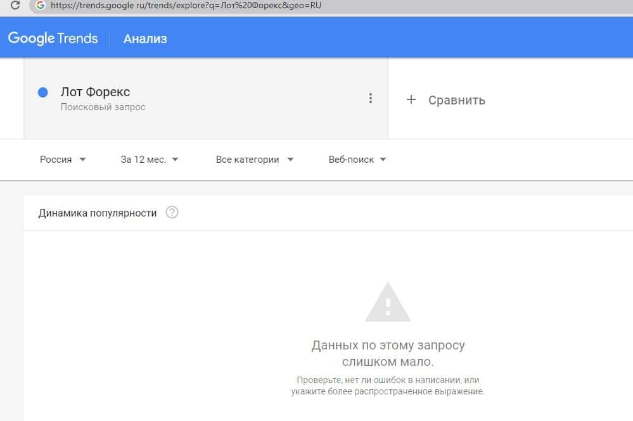633x421 pixels.
Task: Click the browser reload page icon
Action: 15,5
